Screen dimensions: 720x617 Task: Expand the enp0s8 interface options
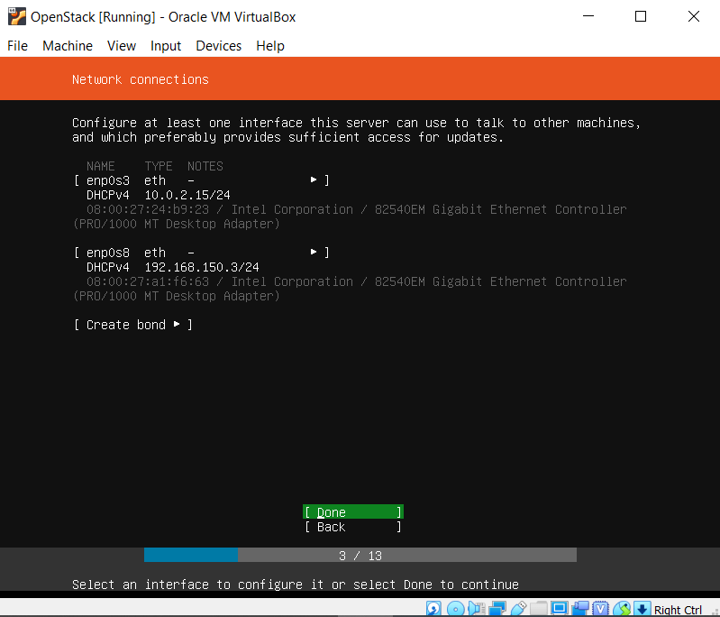(201, 253)
